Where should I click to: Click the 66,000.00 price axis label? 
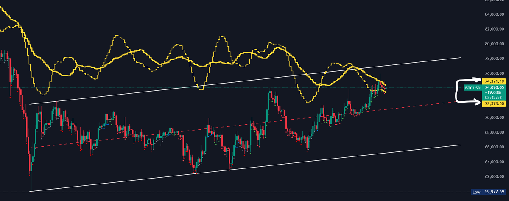(494, 147)
